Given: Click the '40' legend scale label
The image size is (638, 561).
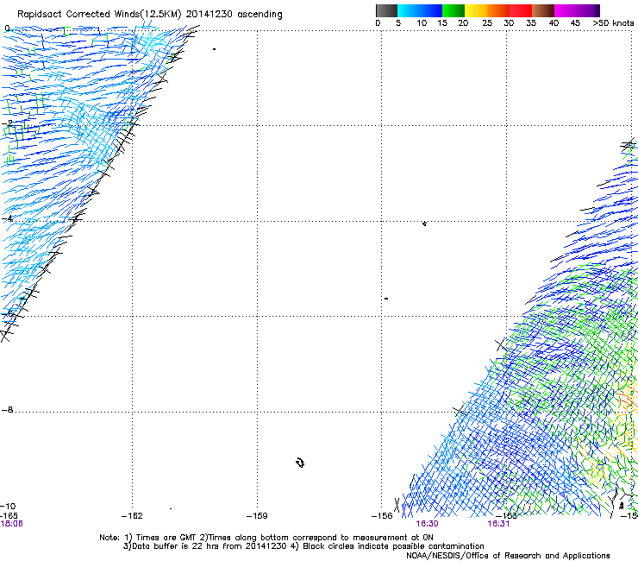Looking at the screenshot, I should (x=554, y=22).
